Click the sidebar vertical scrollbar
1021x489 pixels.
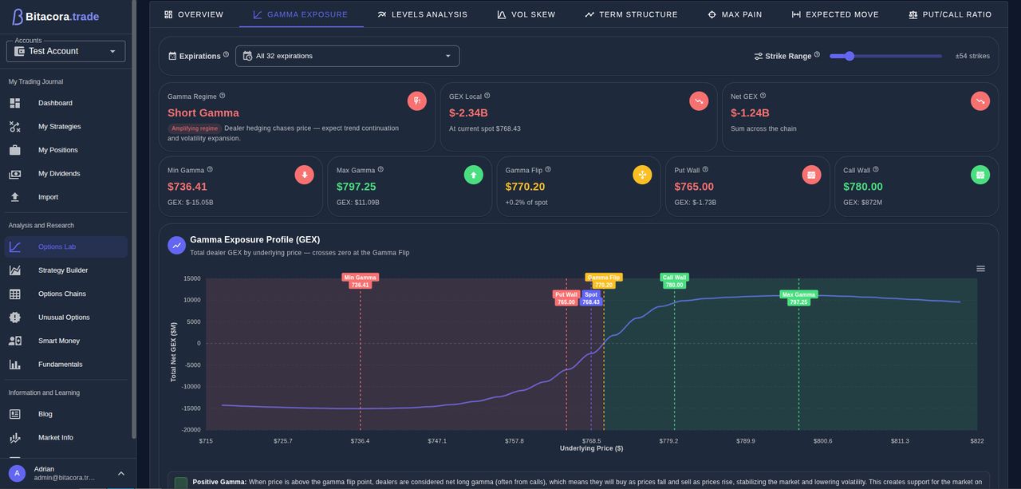pos(133,219)
